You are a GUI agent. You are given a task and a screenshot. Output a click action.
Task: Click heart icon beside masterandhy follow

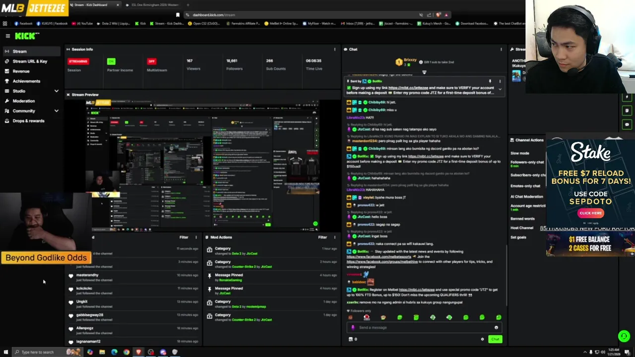pos(71,276)
